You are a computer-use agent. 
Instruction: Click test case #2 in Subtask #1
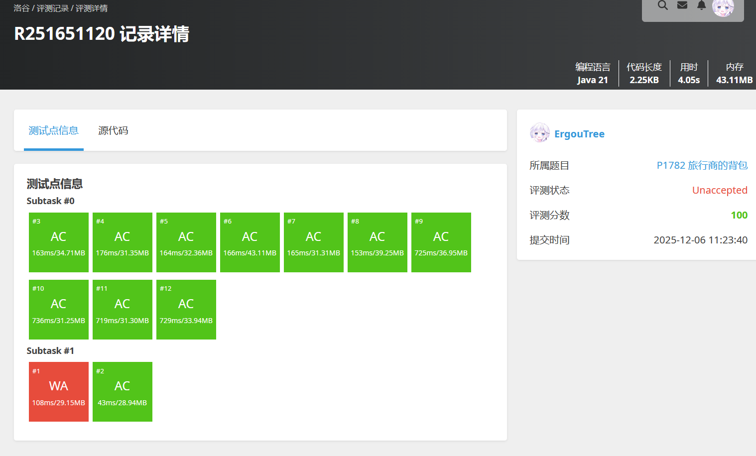pyautogui.click(x=123, y=392)
